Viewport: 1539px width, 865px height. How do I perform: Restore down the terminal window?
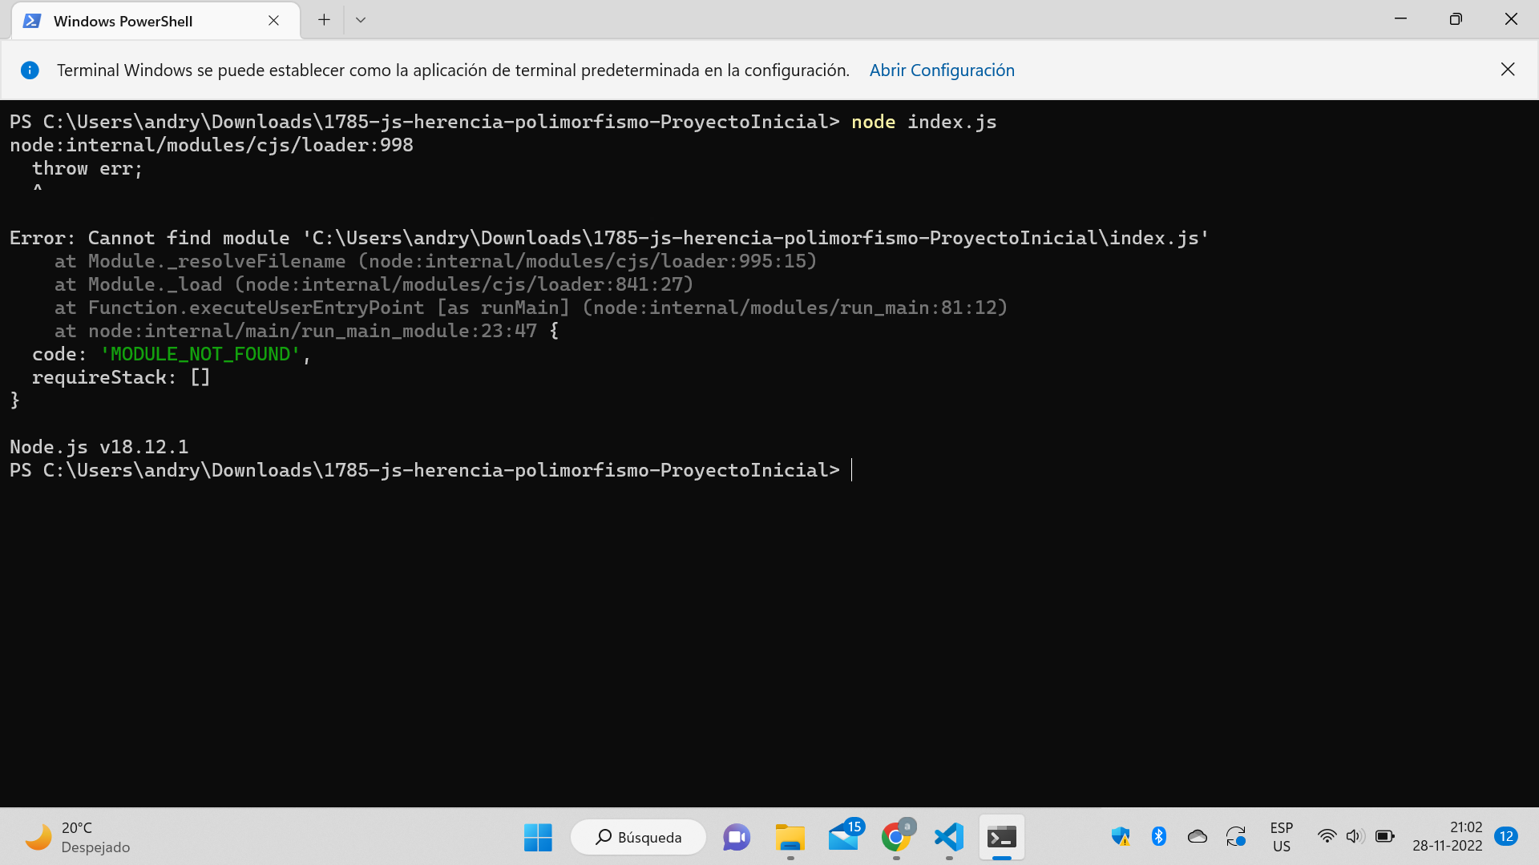(1456, 19)
